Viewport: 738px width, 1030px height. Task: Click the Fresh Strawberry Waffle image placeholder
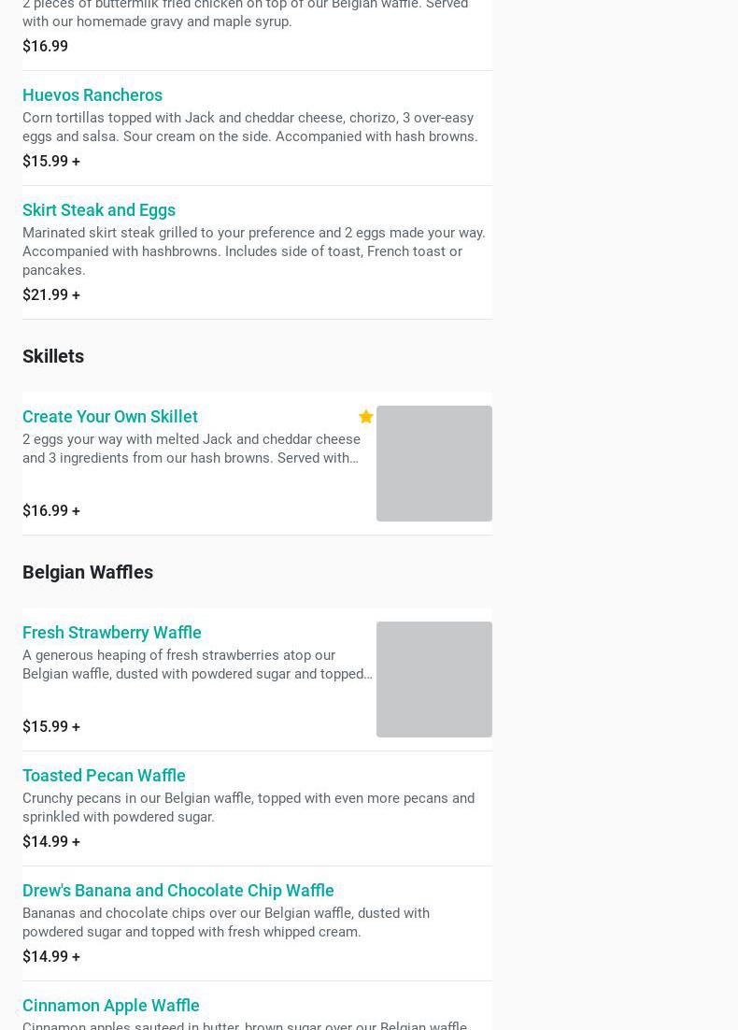(x=433, y=680)
